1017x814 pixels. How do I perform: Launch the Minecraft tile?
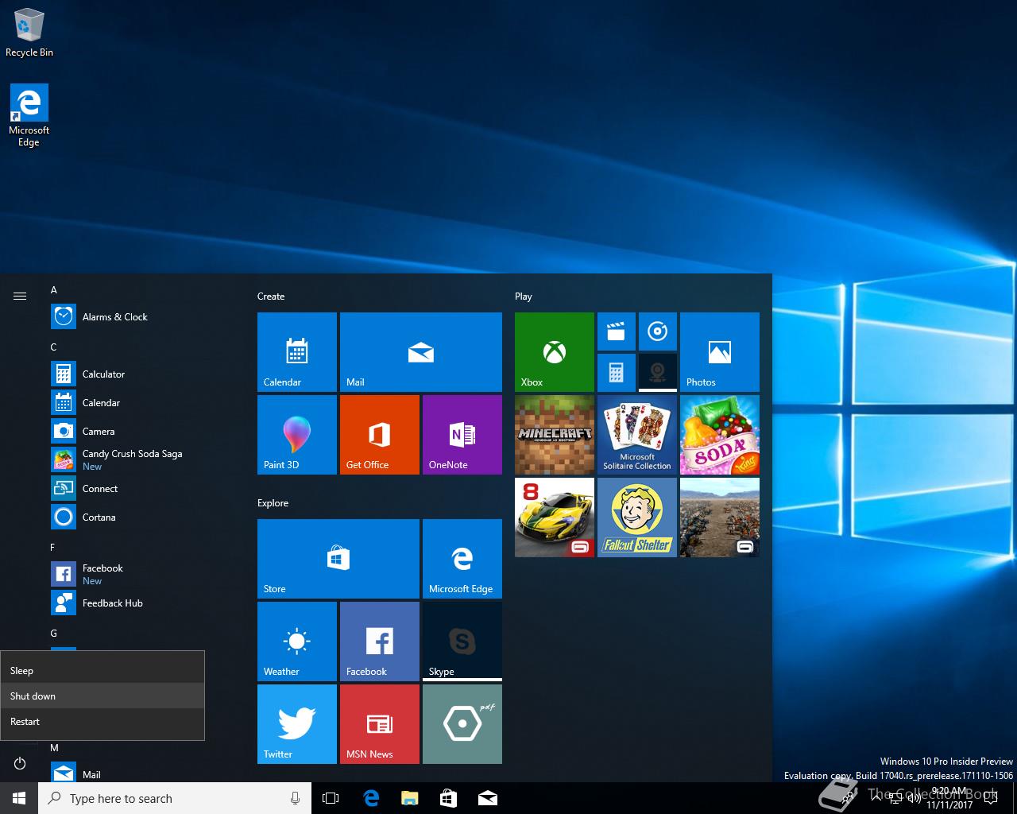[555, 435]
